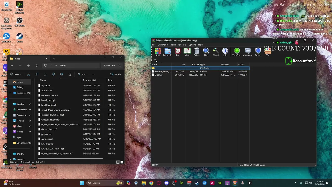Show hidden system tray icons
The image size is (332, 187).
(x=295, y=183)
